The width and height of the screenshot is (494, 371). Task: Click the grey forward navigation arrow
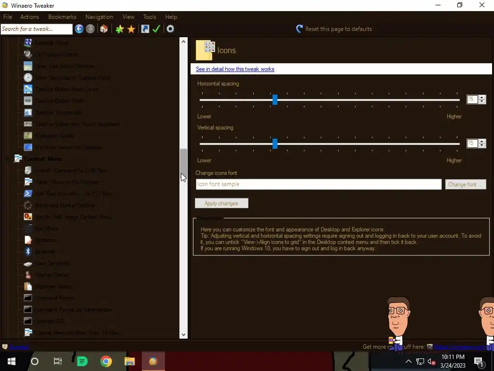[90, 29]
